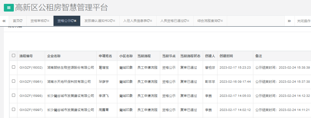Viewport: 311px width, 118px height.
Task: Click remark ending 2023-02-24 15:38:39
Action: 283,67
